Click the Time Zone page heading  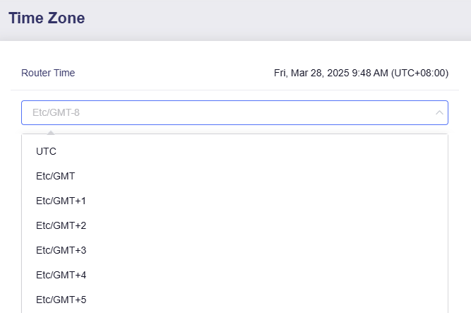click(47, 19)
